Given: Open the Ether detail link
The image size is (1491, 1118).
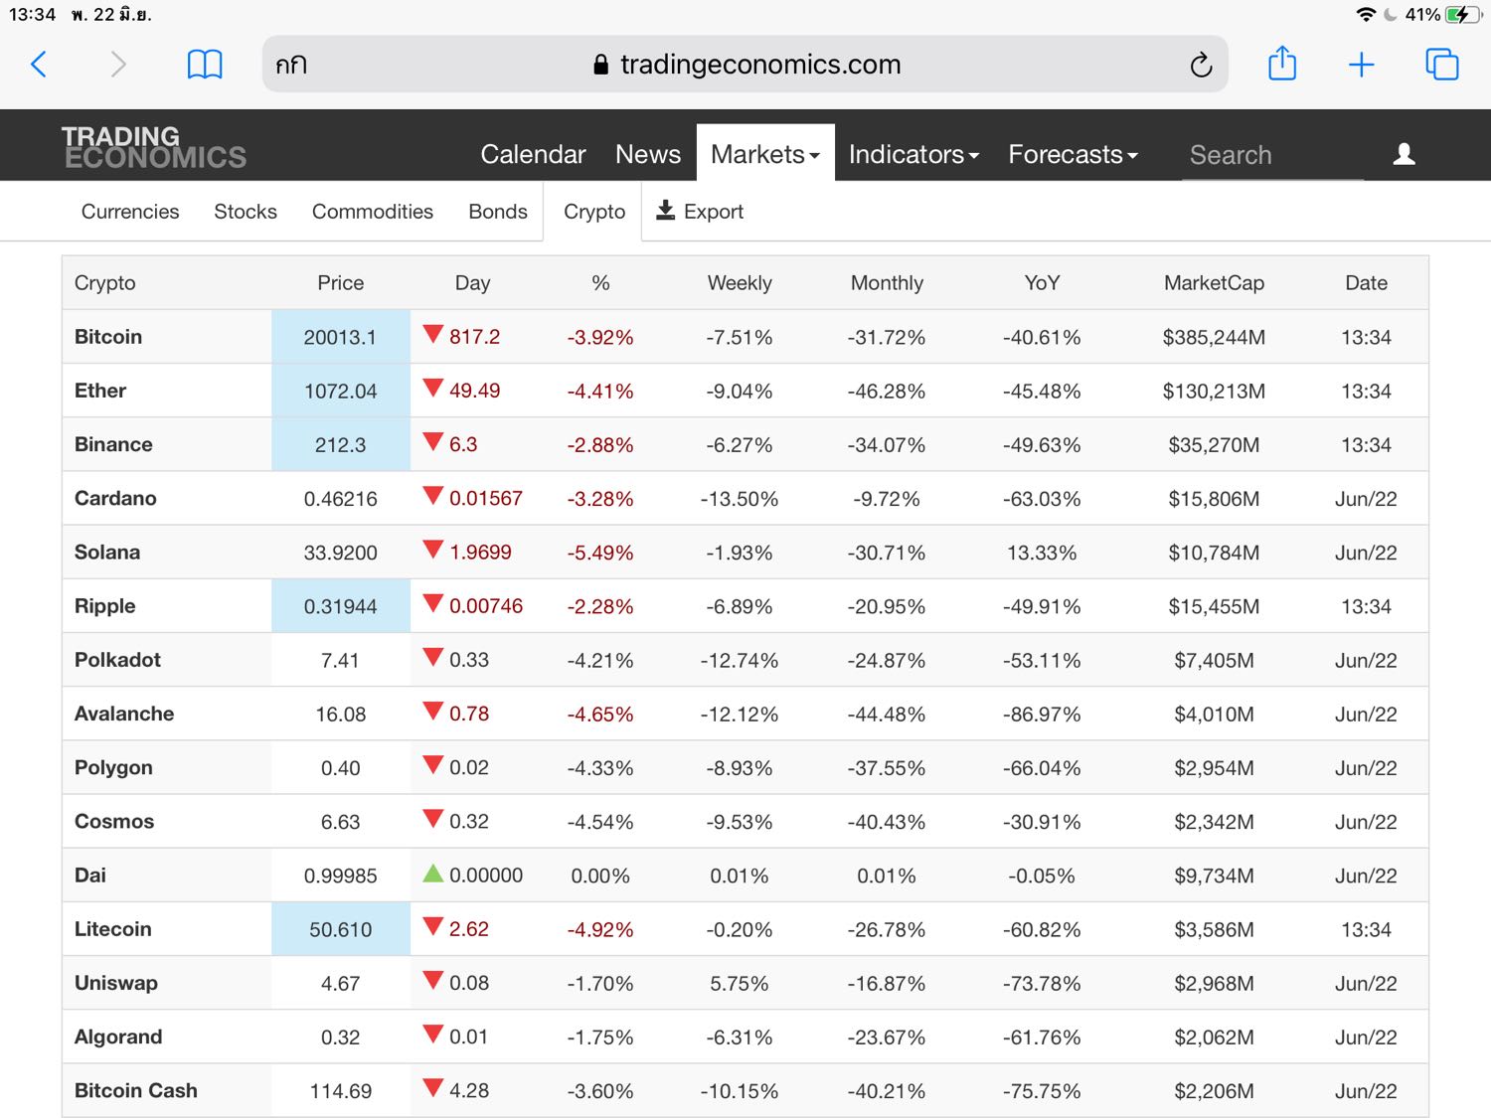Looking at the screenshot, I should pos(100,391).
